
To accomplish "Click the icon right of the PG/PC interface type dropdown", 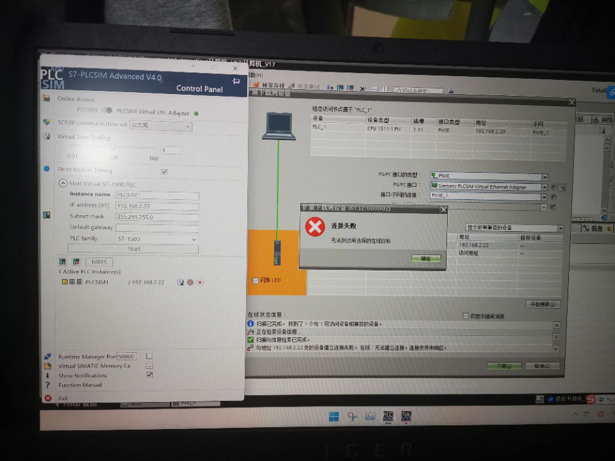I will pyautogui.click(x=553, y=188).
